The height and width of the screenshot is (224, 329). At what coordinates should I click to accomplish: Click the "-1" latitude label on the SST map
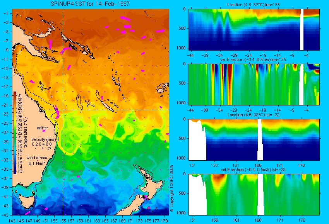(x=6, y=13)
